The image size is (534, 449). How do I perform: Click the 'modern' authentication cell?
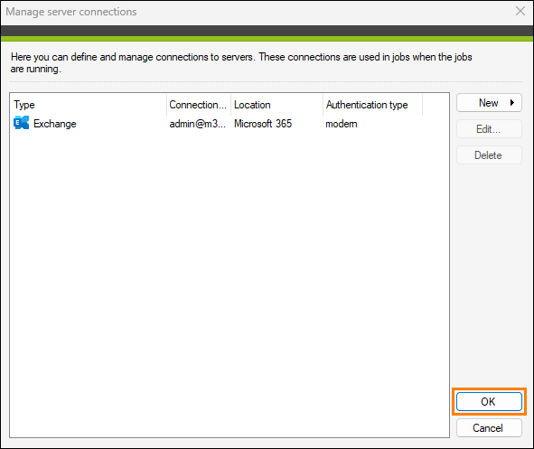342,124
